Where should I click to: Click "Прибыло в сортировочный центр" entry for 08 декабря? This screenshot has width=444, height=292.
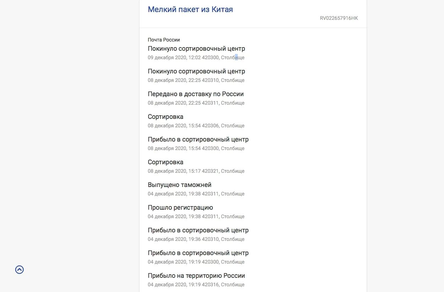pos(198,139)
